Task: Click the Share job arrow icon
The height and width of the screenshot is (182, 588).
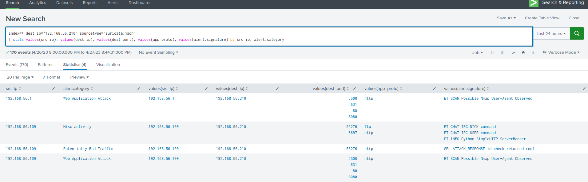Action: pyautogui.click(x=513, y=53)
